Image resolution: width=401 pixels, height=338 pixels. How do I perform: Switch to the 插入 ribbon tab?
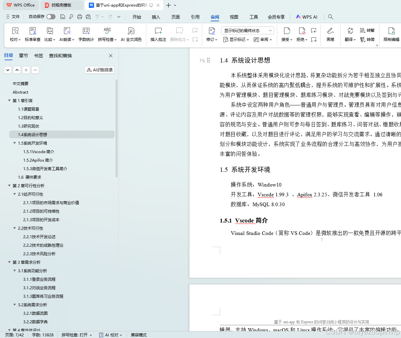coord(156,17)
